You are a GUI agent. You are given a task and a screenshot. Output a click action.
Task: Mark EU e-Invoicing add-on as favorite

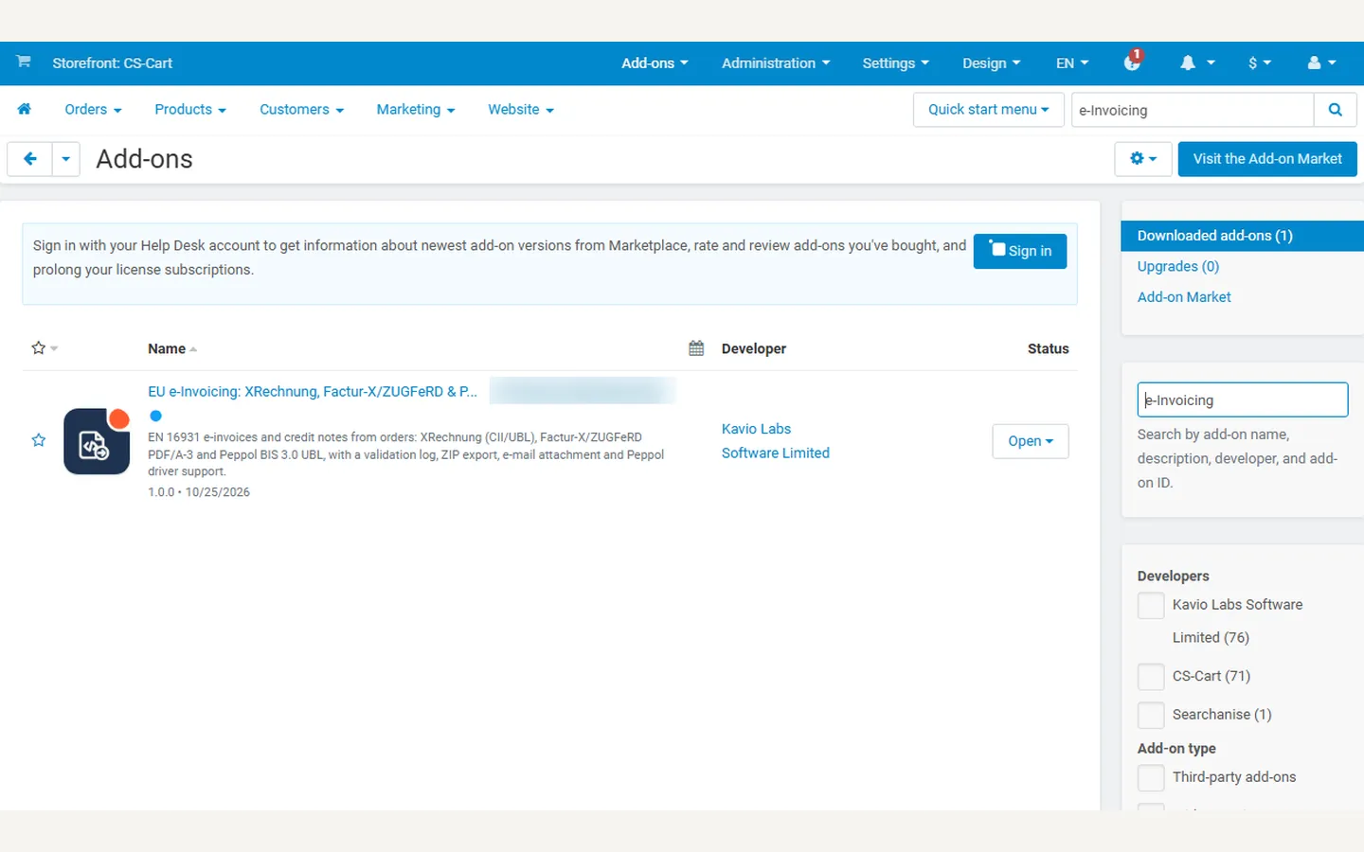click(x=39, y=440)
